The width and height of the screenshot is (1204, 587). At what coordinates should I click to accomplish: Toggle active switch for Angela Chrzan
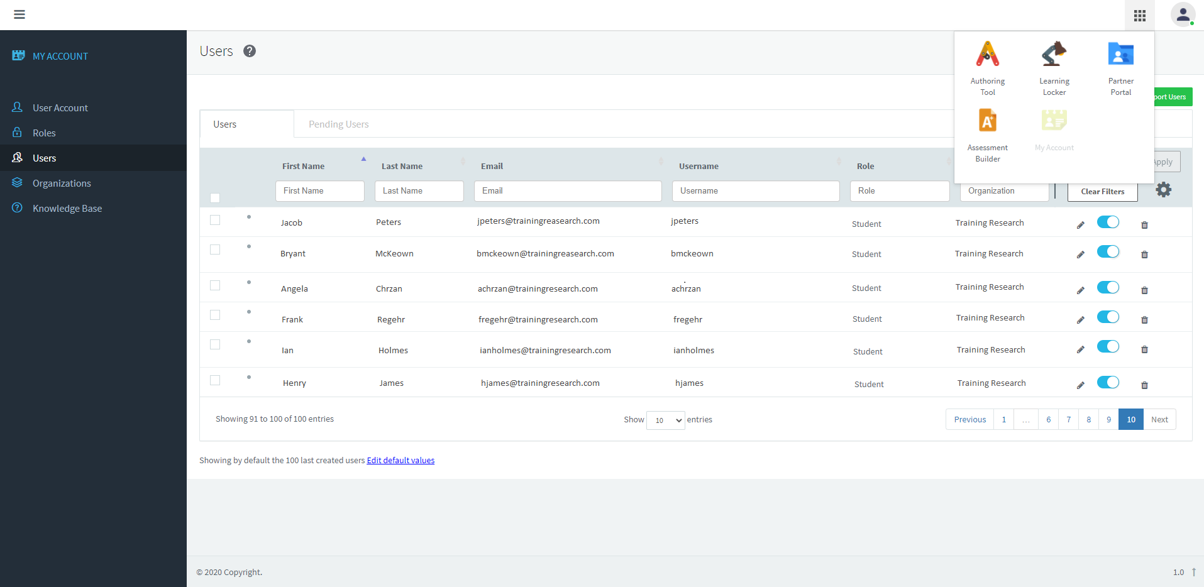click(x=1108, y=287)
